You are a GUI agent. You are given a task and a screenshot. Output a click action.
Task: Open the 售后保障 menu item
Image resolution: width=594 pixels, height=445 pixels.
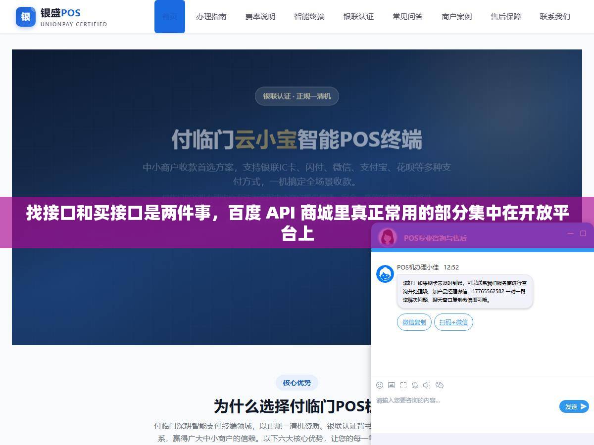pyautogui.click(x=506, y=16)
